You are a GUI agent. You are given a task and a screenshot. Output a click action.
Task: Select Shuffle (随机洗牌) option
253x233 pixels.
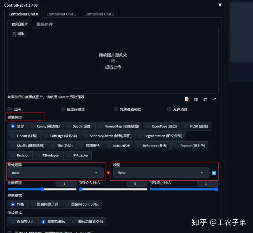pyautogui.click(x=28, y=146)
